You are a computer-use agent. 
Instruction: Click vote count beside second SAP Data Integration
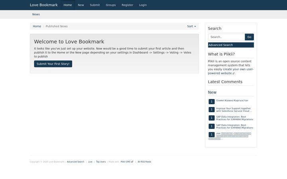[x=211, y=126]
